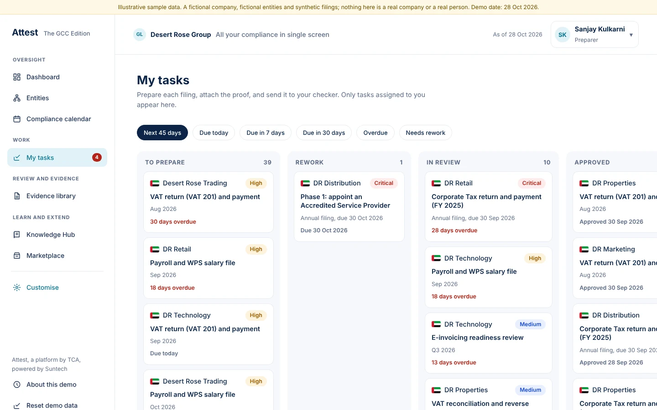The height and width of the screenshot is (410, 657).
Task: Click the red badge showing 4 on My tasks
Action: [x=97, y=157]
